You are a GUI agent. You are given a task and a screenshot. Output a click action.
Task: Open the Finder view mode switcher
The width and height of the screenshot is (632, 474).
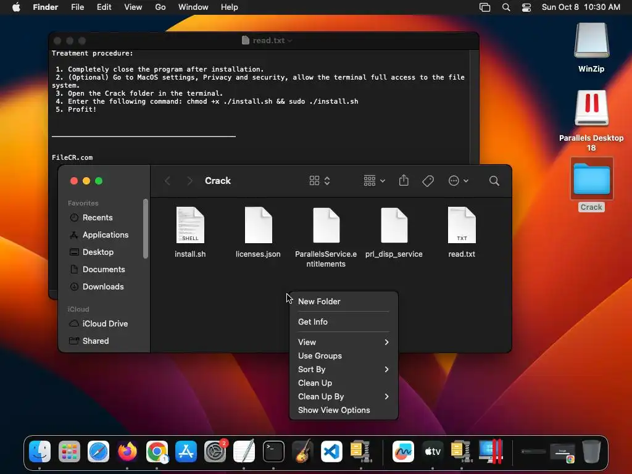(x=320, y=181)
